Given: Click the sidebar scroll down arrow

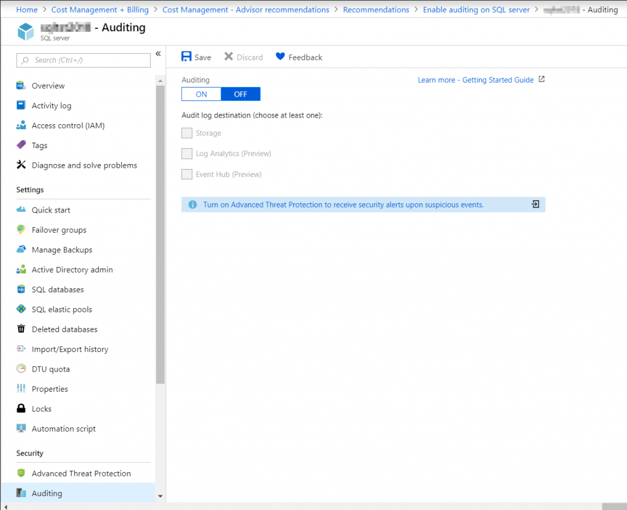Looking at the screenshot, I should tap(160, 496).
